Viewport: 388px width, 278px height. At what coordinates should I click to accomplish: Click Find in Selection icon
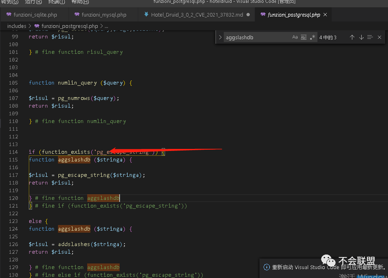coord(370,37)
